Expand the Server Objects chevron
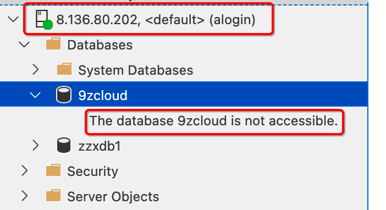This screenshot has height=210, width=386. click(x=25, y=196)
